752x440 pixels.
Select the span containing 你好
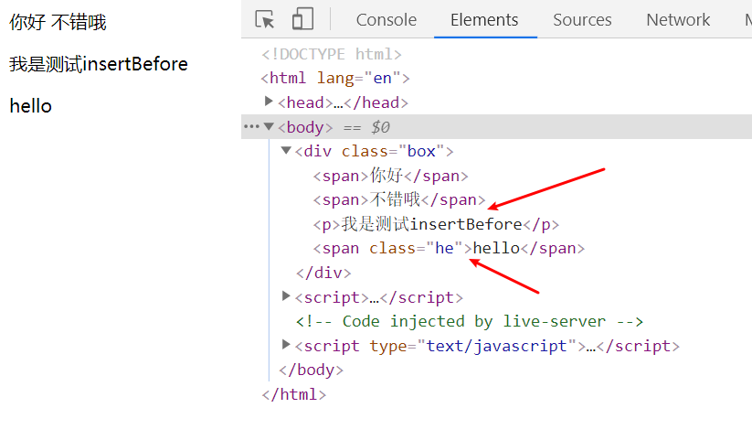click(390, 176)
